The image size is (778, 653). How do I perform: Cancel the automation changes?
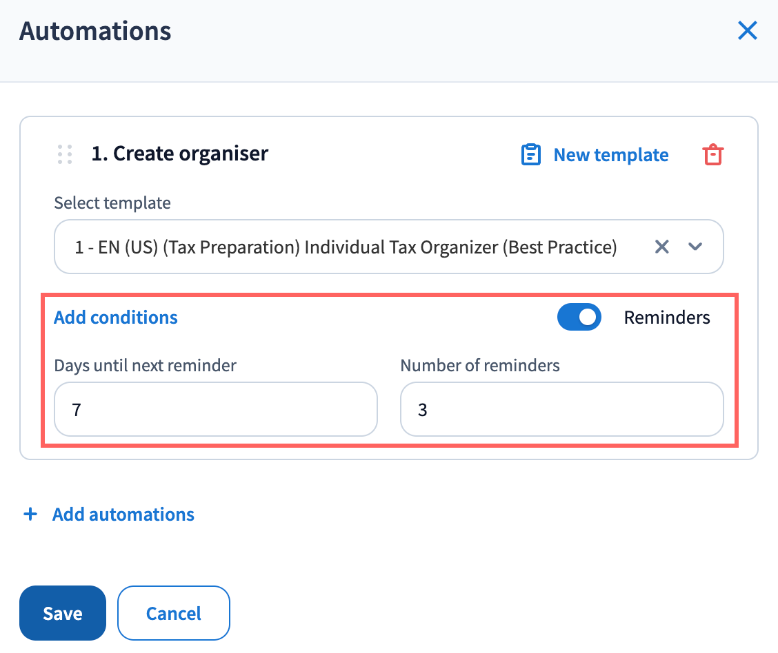(x=174, y=613)
